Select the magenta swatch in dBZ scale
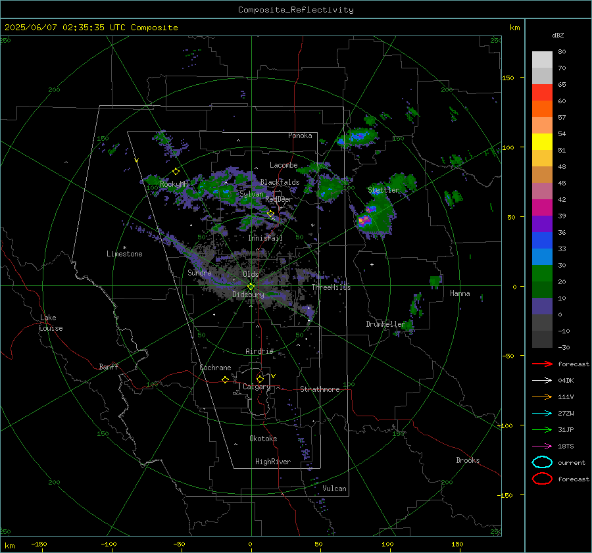This screenshot has height=553, width=592. click(542, 208)
